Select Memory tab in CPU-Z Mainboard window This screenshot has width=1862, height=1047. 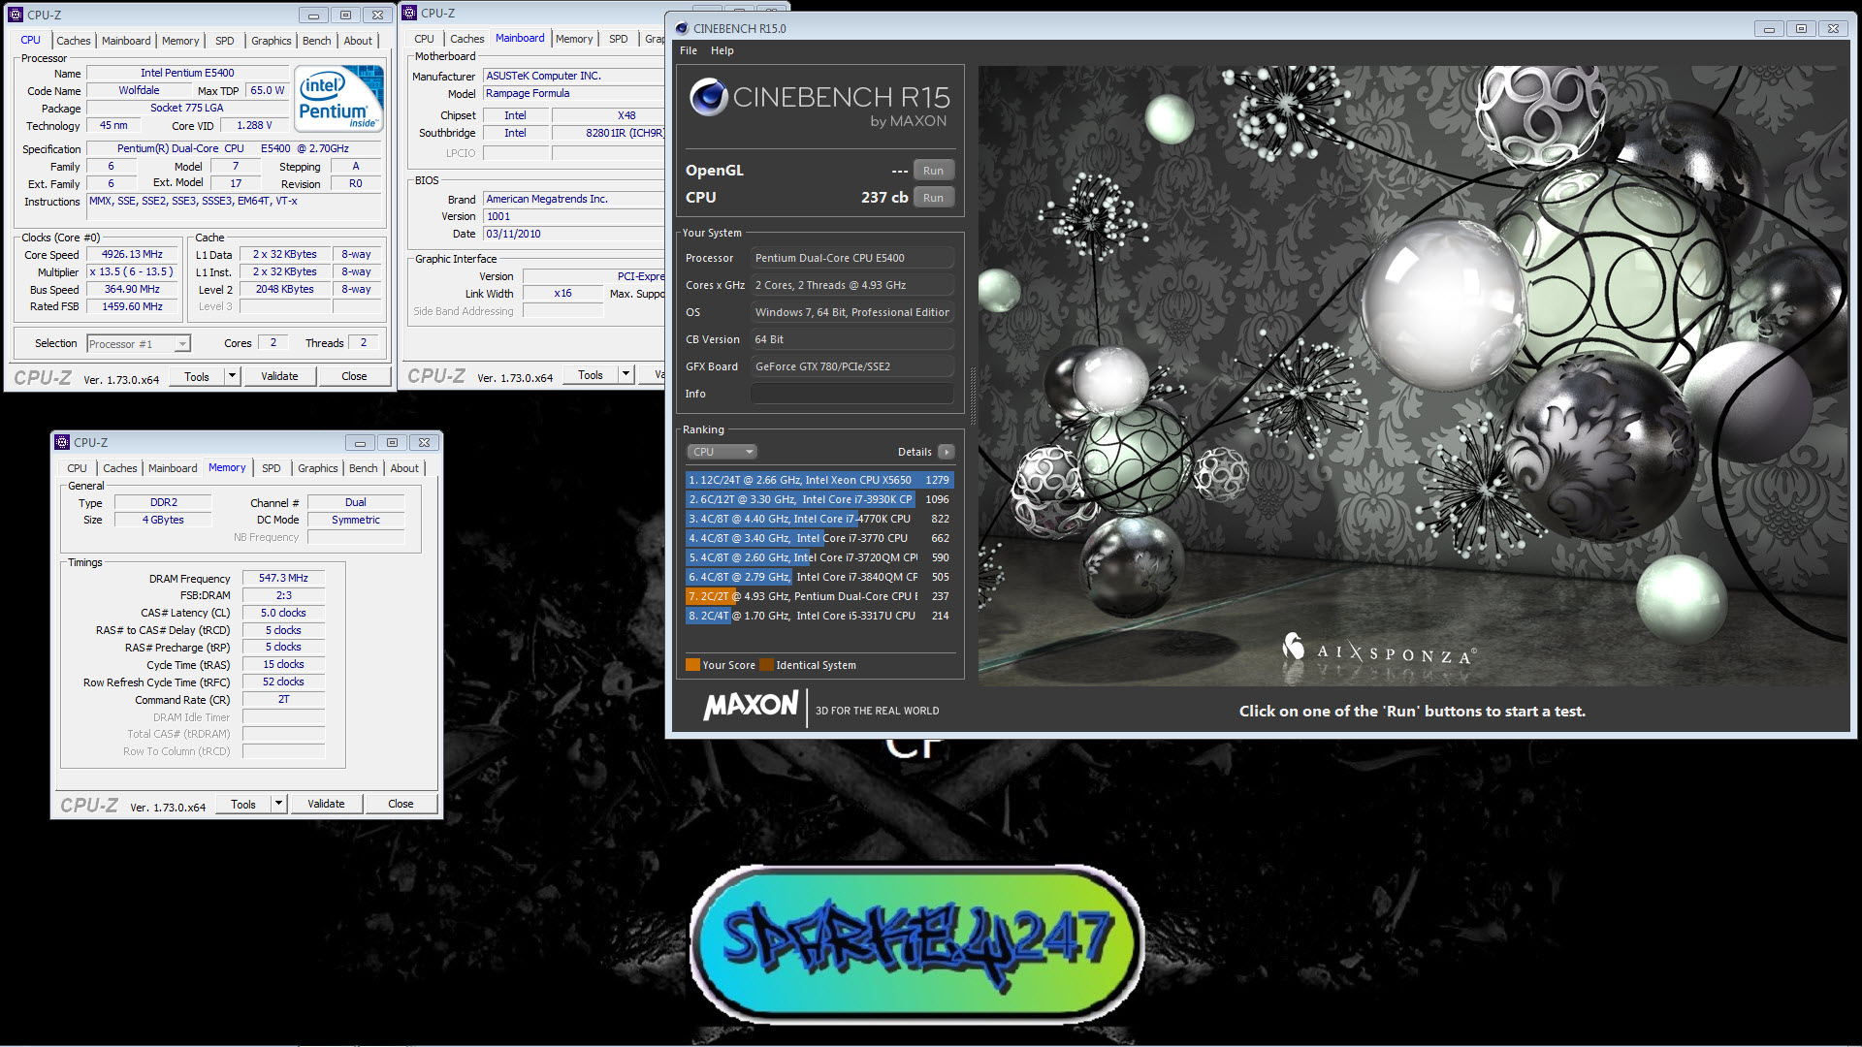574,39
